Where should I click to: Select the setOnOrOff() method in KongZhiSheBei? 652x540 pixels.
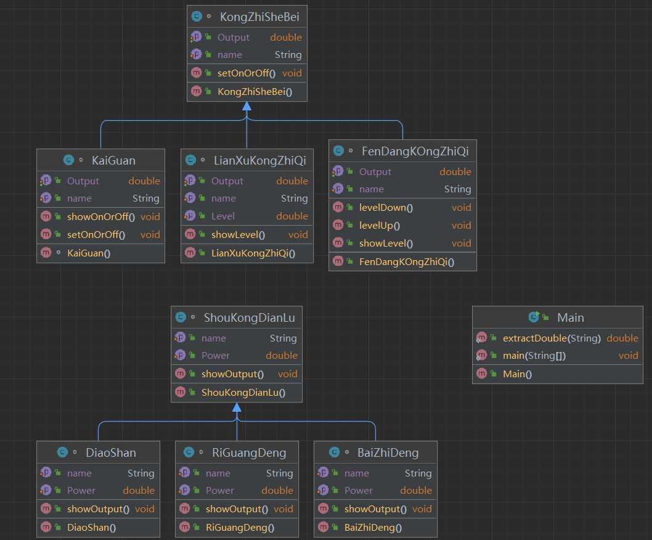point(247,73)
